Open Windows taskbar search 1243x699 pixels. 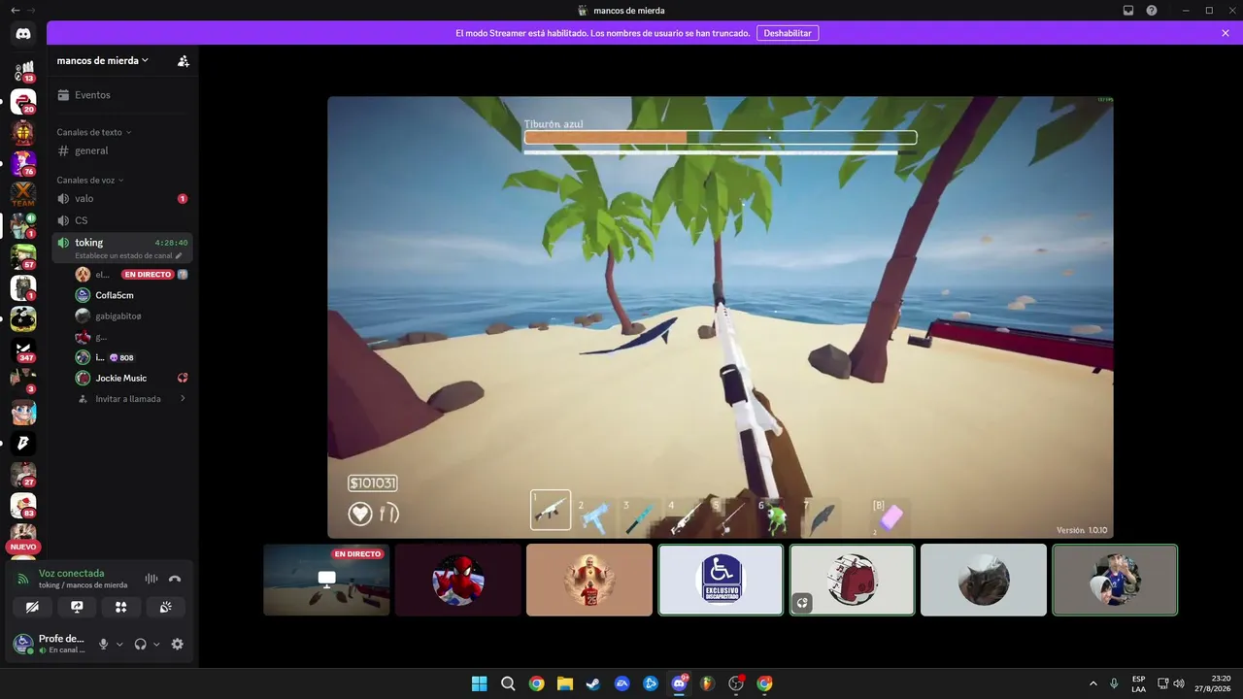[508, 683]
